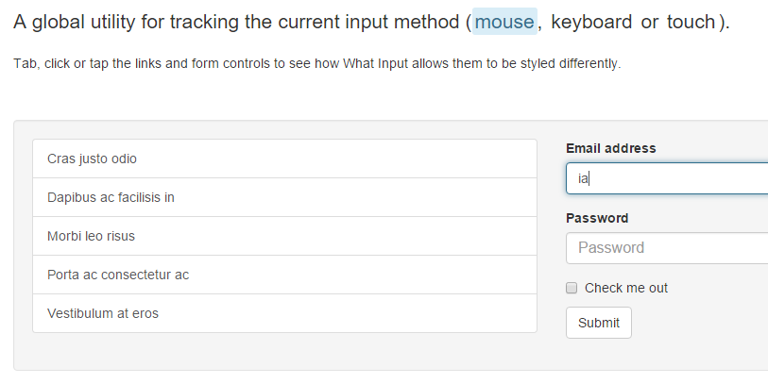Click the word 'Tab' starting the instructions
Screen dimensions: 768x384
pyautogui.click(x=25, y=64)
